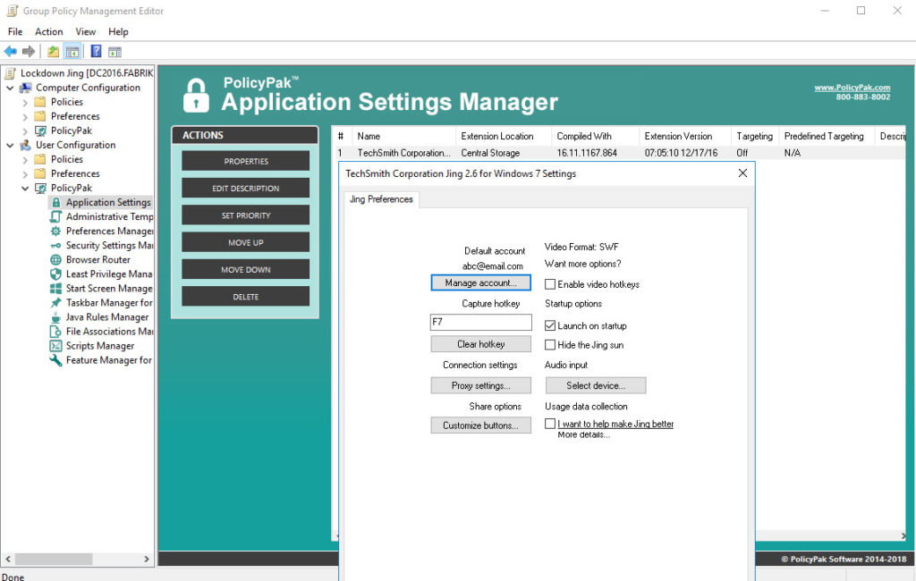
Task: Click the User Configuration icon
Action: pyautogui.click(x=25, y=145)
